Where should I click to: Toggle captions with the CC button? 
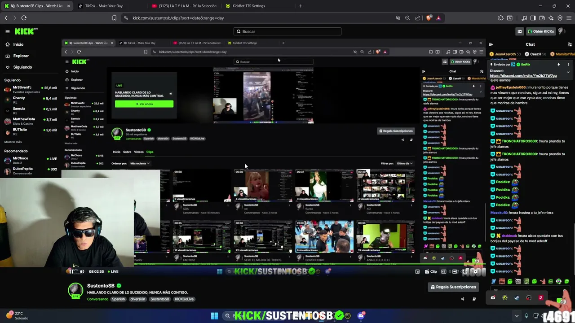point(444,271)
